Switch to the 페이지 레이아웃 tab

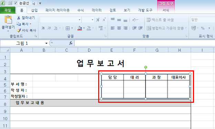point(58,10)
